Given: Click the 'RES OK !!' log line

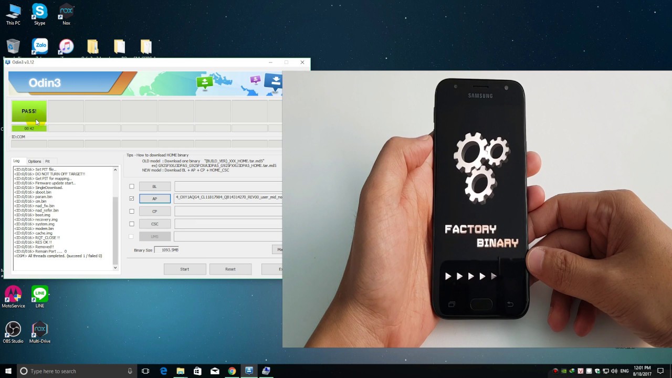Looking at the screenshot, I should [x=33, y=242].
